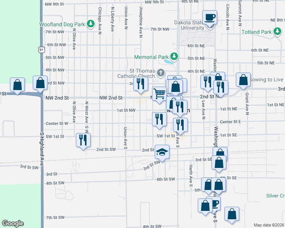Click the coffee cup marker near Dakota State University
285x228 pixels.
click(210, 17)
